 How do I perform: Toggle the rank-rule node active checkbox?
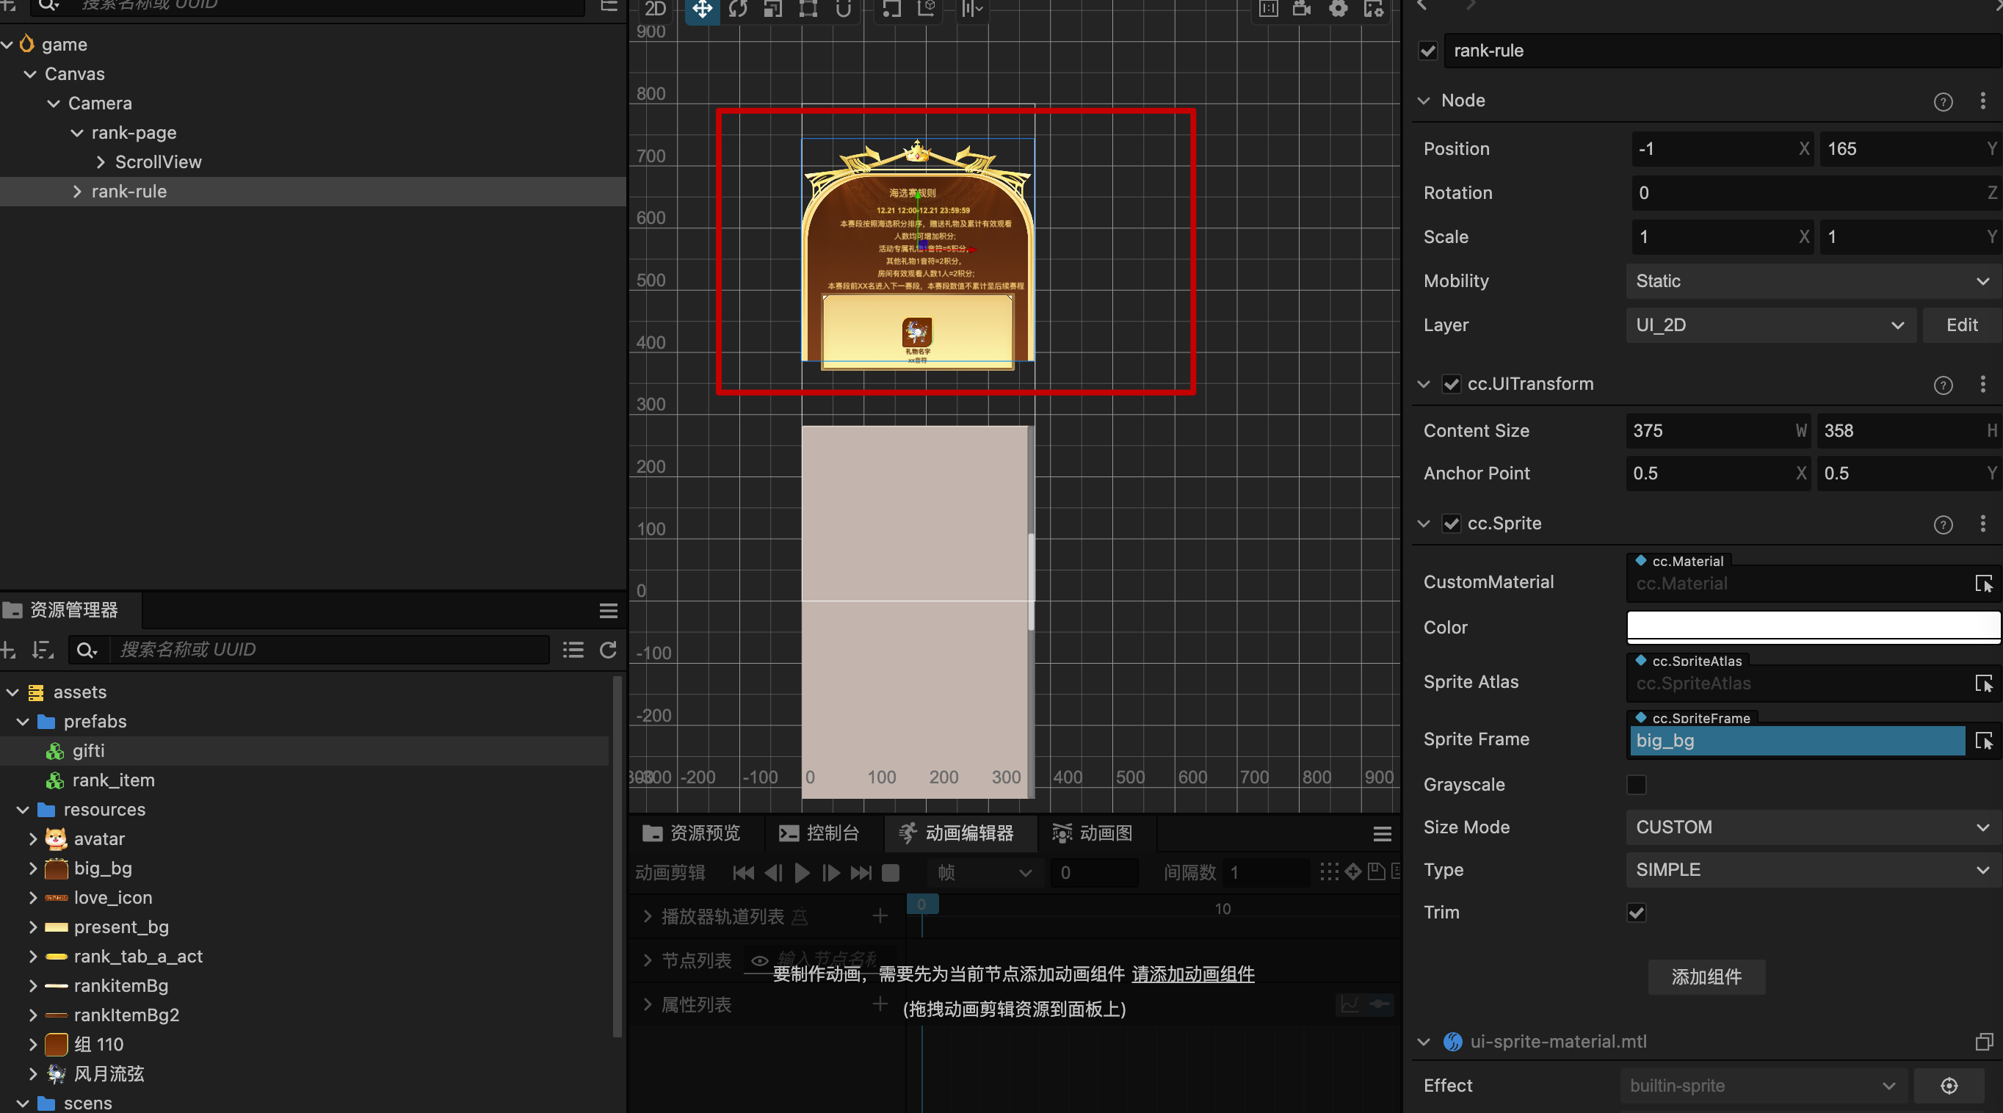pos(1427,51)
